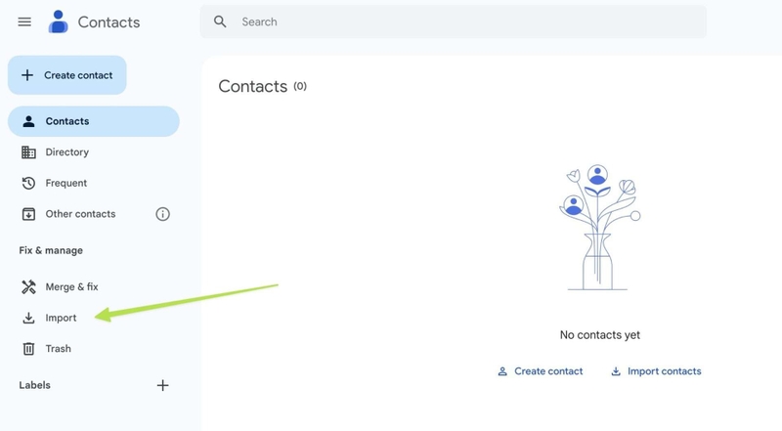Open the Directory section
The width and height of the screenshot is (782, 431).
(67, 152)
